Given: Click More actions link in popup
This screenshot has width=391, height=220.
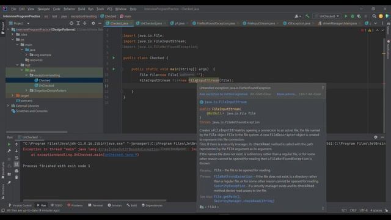Looking at the screenshot, I should point(286,94).
